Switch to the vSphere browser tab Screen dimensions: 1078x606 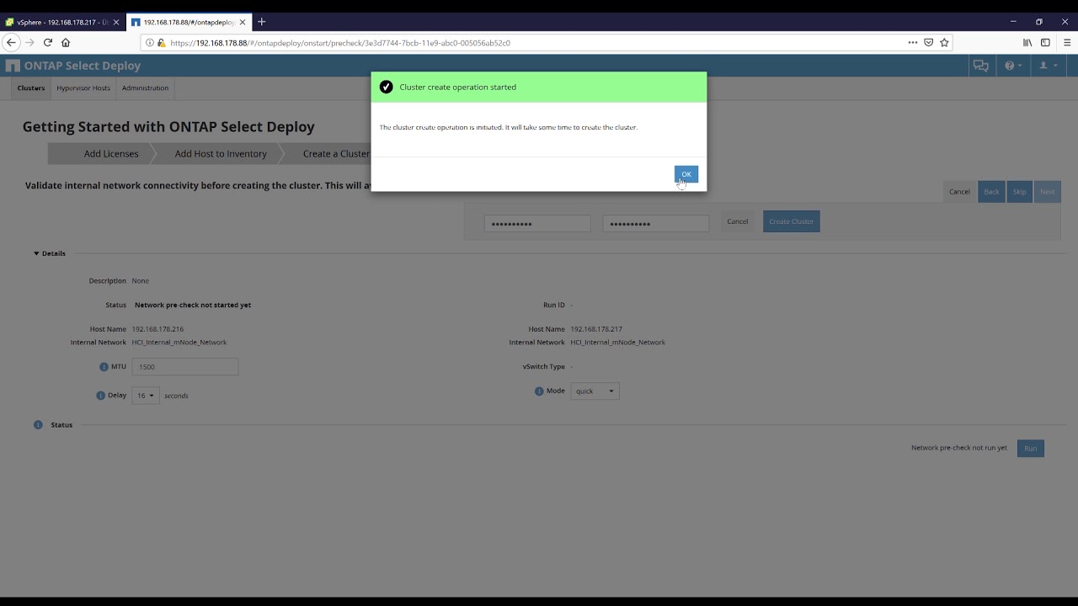pos(59,22)
